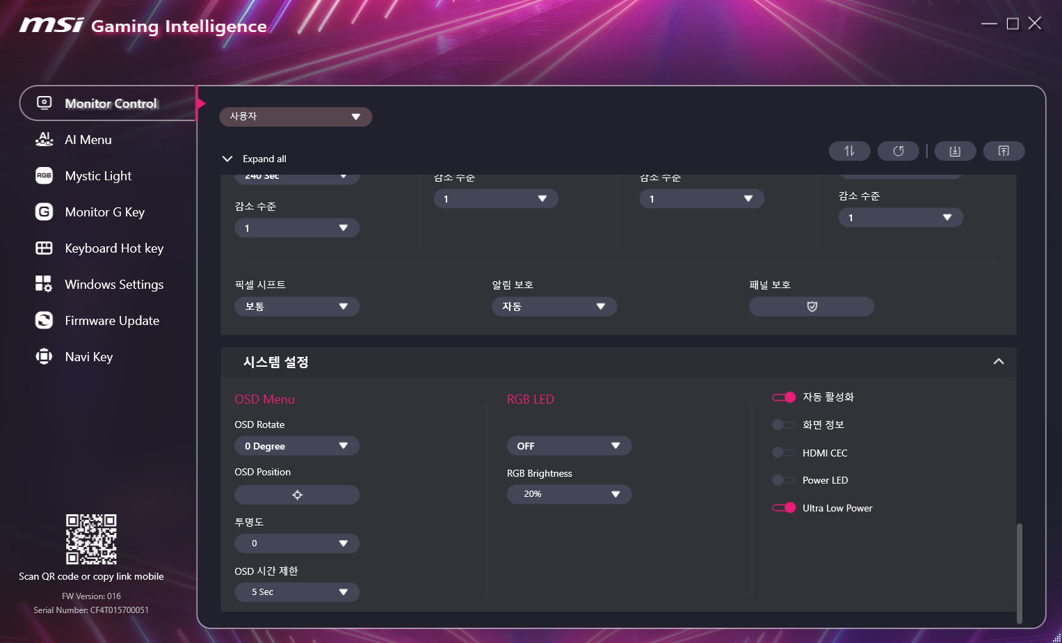
Task: Open the 사용자 profile dropdown
Action: click(295, 117)
